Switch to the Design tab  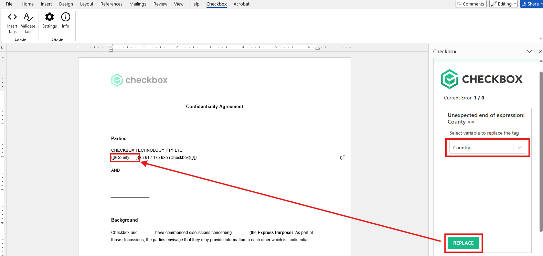coord(66,4)
